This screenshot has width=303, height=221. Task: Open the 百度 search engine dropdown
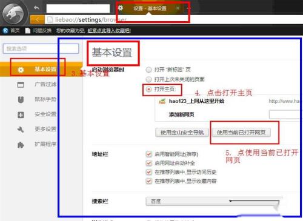tap(213, 202)
